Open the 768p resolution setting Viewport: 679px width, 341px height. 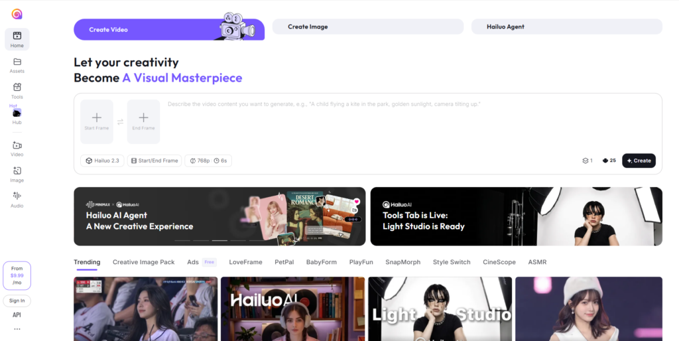tap(200, 161)
